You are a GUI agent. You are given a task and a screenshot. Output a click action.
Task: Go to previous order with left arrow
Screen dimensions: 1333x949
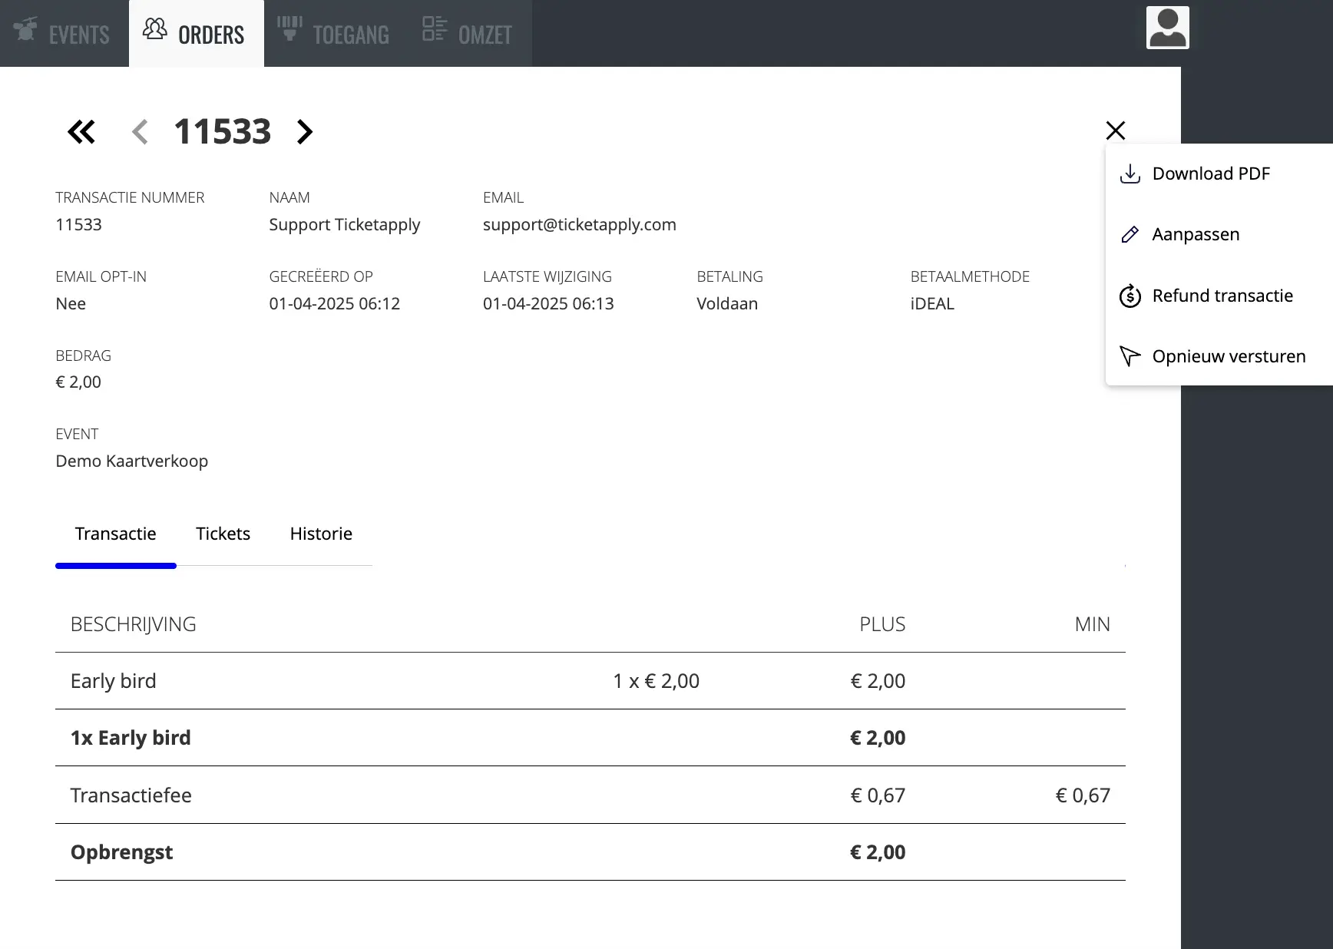(x=140, y=131)
